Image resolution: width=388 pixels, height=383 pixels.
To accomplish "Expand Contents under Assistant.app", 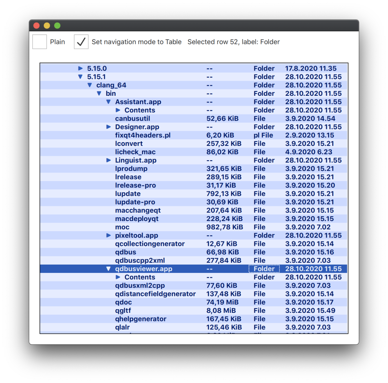I will (118, 110).
